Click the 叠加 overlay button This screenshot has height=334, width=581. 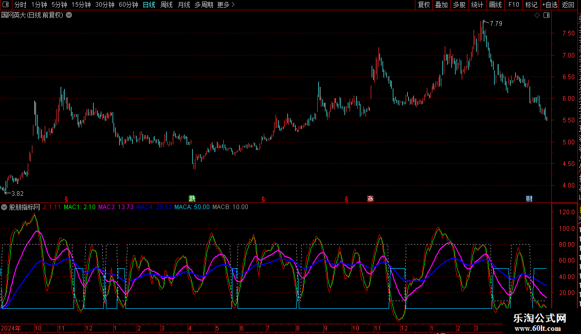pos(441,5)
